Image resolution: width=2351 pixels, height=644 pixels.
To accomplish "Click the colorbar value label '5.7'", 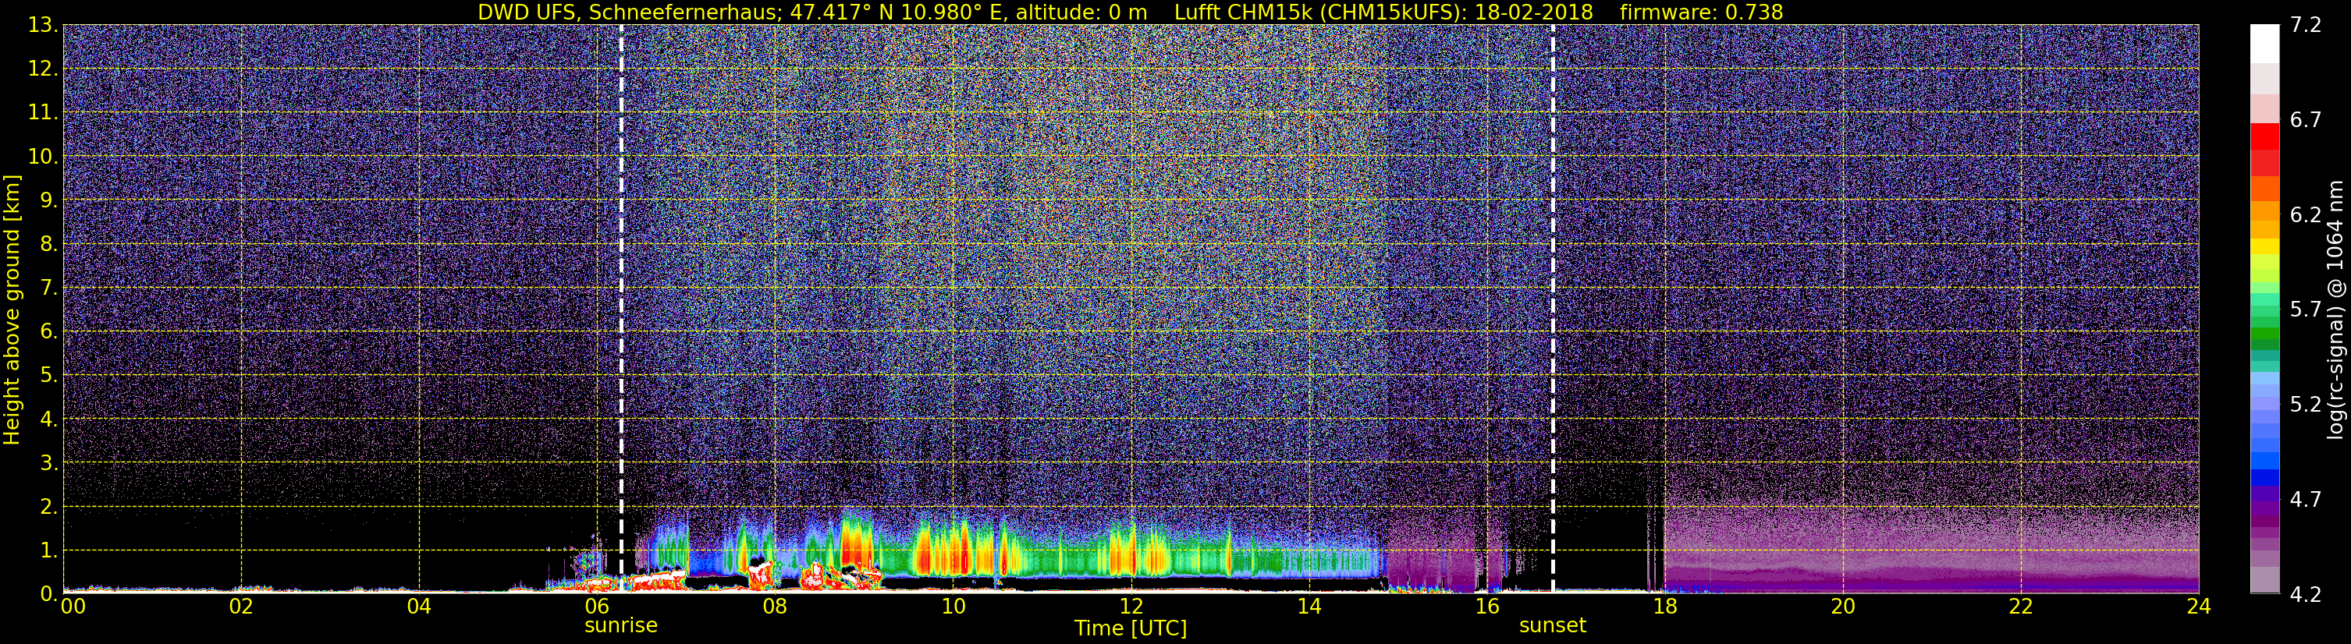I will (2306, 310).
